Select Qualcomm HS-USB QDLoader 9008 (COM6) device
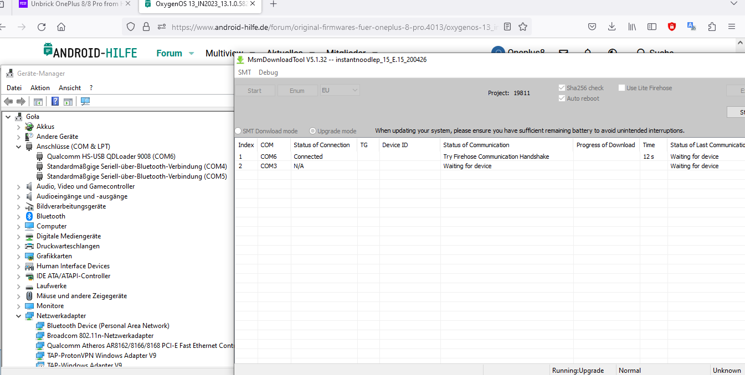The width and height of the screenshot is (745, 375). click(111, 157)
